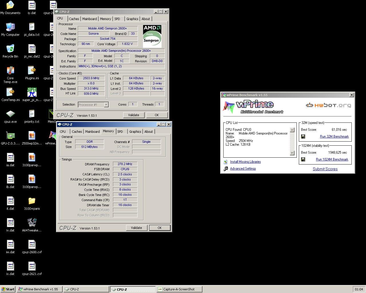Viewport: 366px width, 293px height.
Task: Select ib.dat file icon
Action: tap(10, 181)
